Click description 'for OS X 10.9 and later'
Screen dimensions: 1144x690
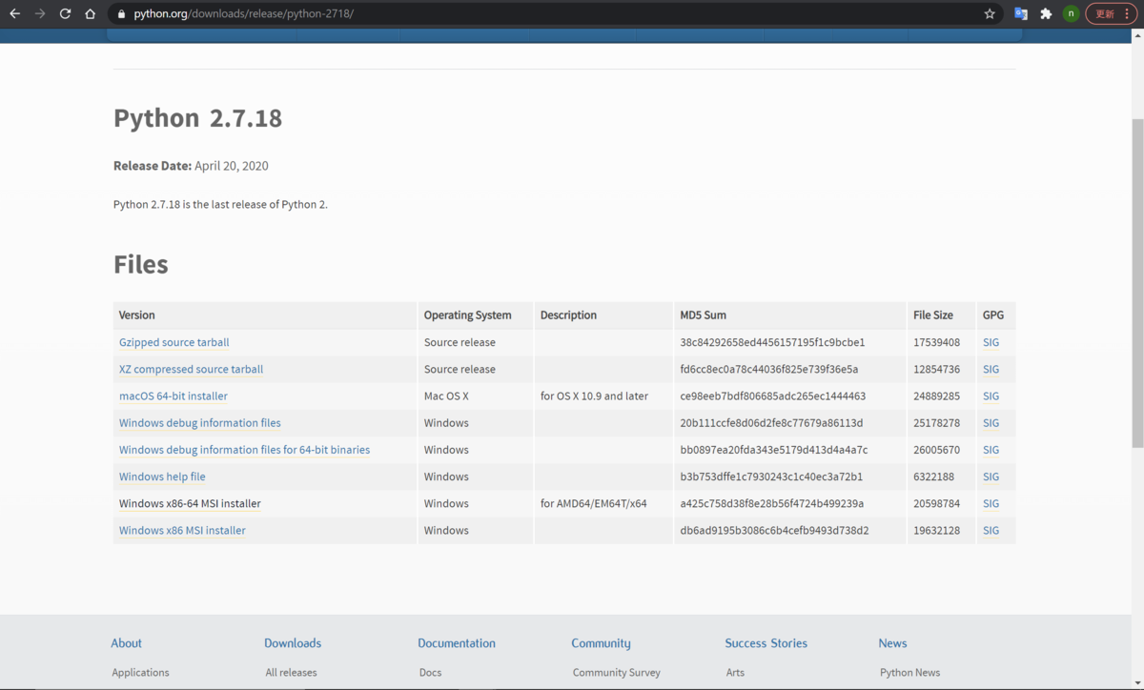[x=594, y=396]
